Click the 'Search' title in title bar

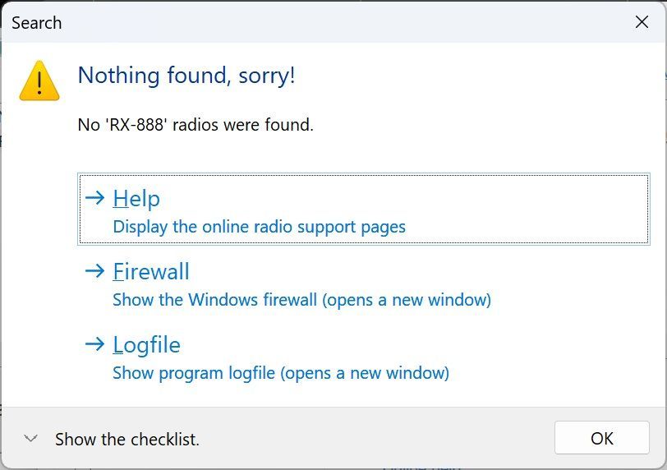37,22
